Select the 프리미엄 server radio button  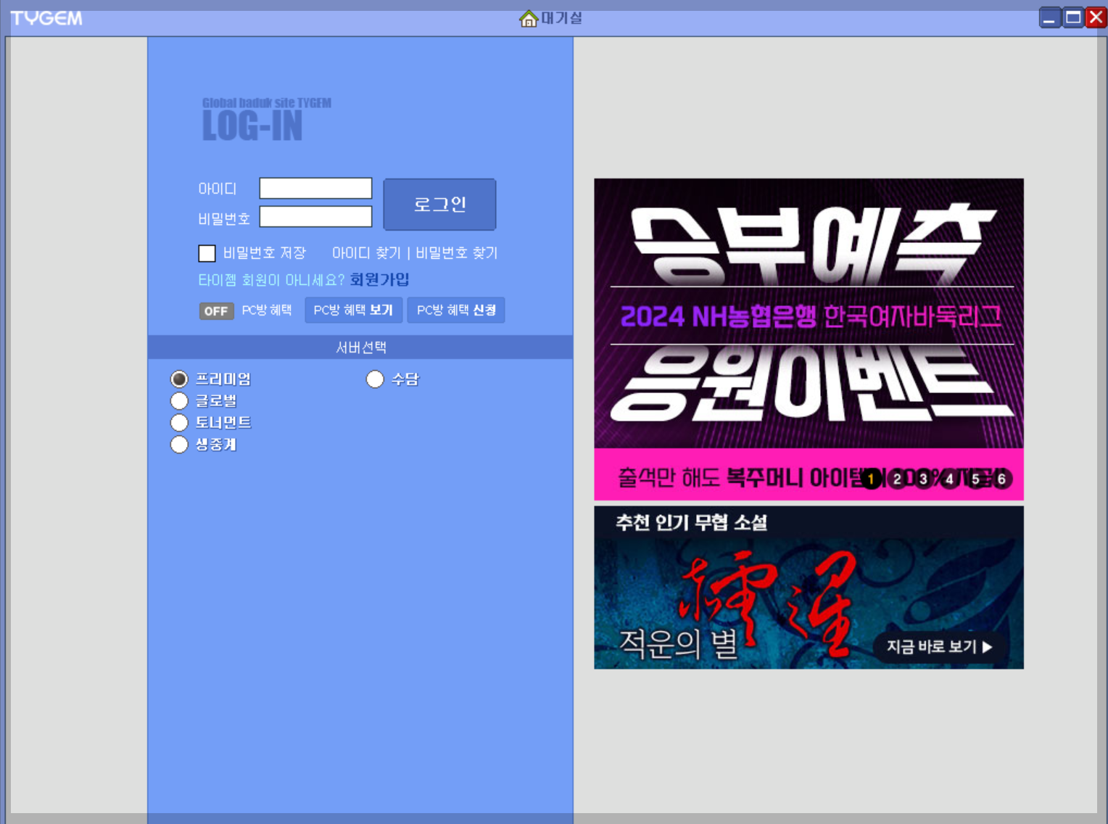click(179, 379)
